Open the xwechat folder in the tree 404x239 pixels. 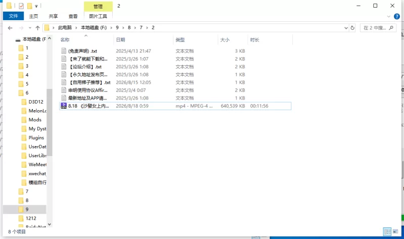37,173
